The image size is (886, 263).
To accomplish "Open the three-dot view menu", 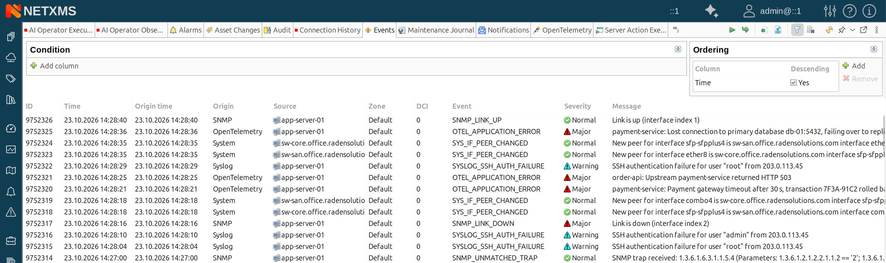I will coord(876,30).
